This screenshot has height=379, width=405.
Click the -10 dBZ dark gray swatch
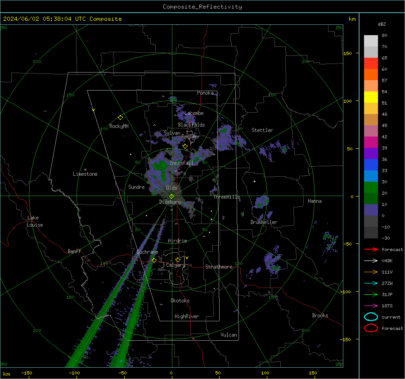[x=371, y=232]
